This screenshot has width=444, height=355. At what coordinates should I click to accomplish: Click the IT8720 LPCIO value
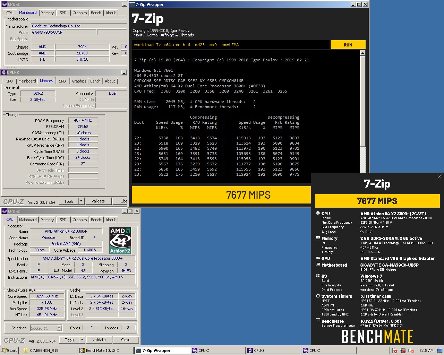82,59
